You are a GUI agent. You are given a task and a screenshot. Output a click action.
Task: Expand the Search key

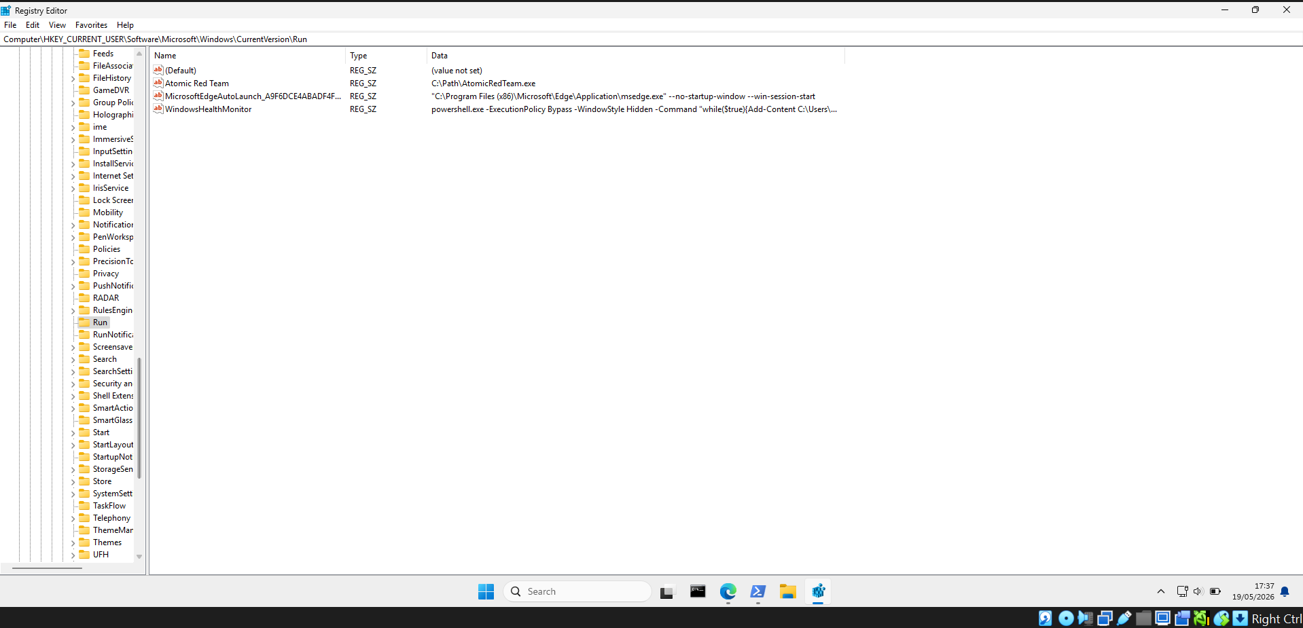(73, 360)
